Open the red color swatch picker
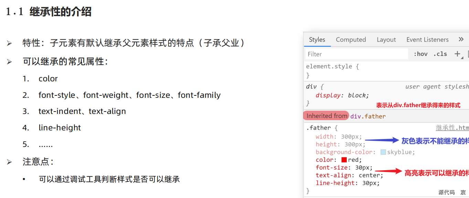 point(344,160)
